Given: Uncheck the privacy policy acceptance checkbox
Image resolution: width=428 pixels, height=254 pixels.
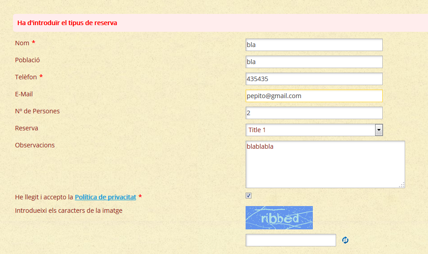Looking at the screenshot, I should point(248,196).
